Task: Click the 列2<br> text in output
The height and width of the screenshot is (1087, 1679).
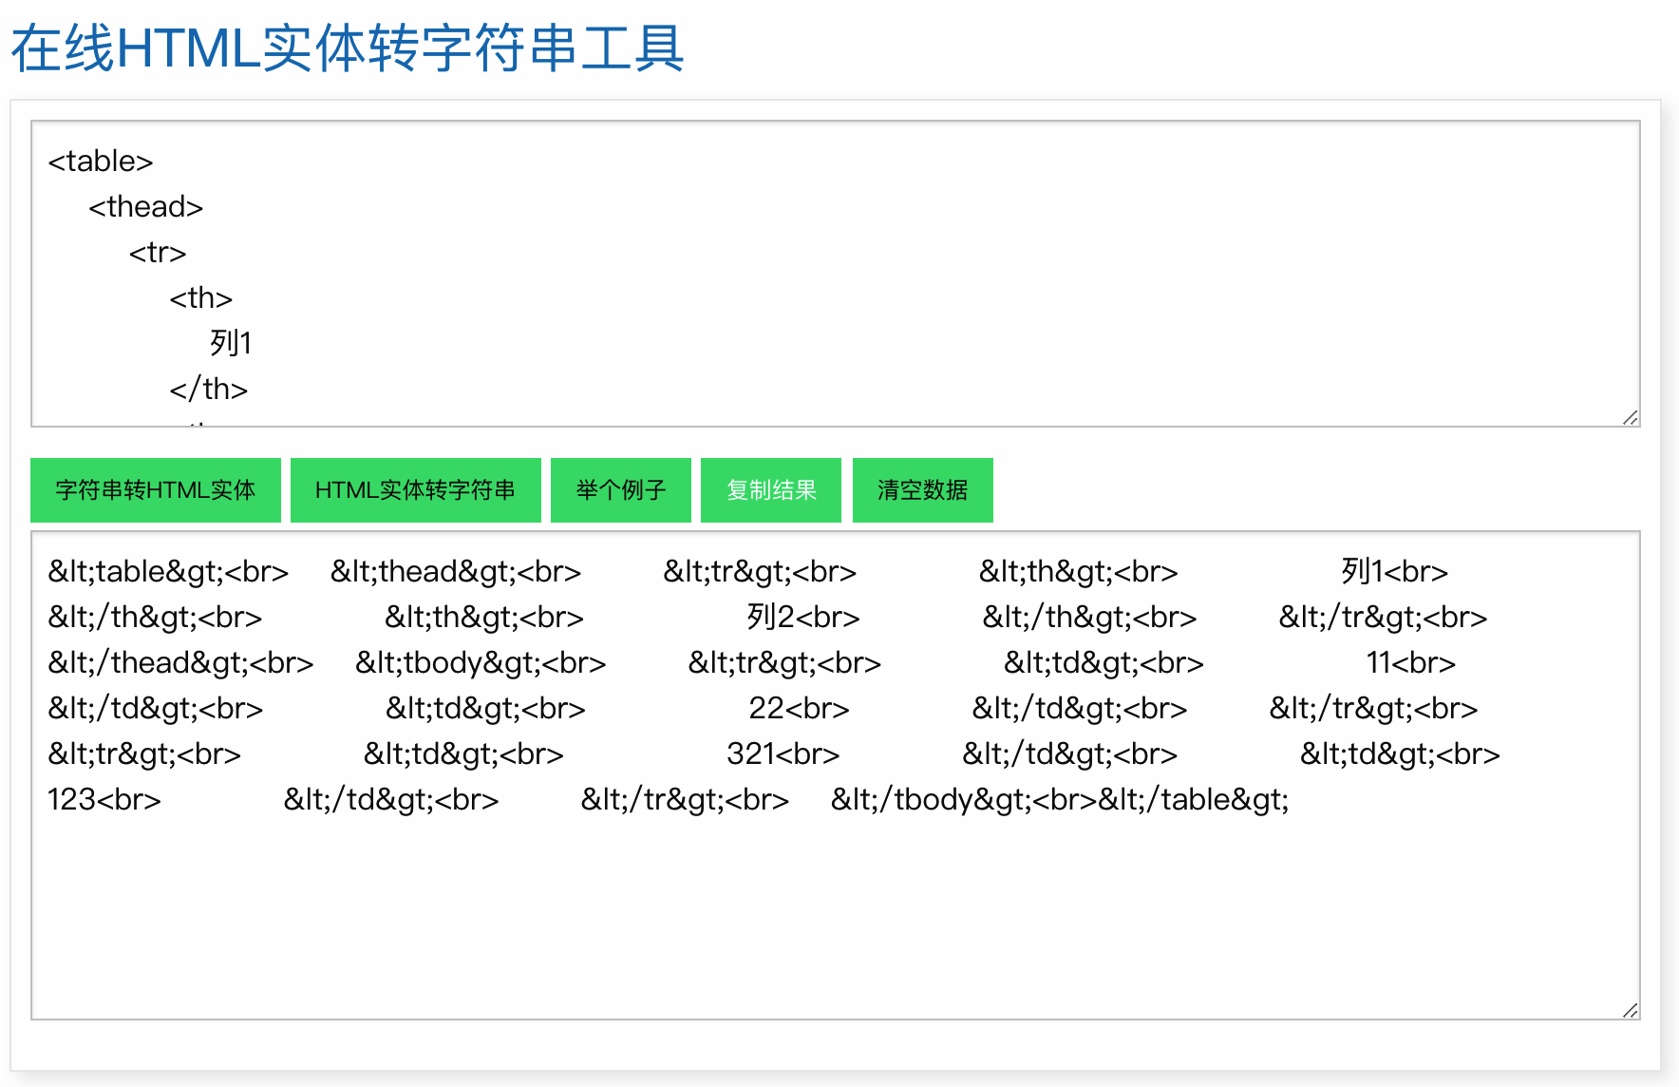Action: [x=803, y=618]
